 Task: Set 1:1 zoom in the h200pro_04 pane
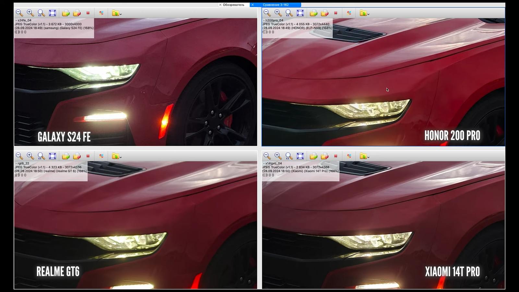[x=289, y=13]
